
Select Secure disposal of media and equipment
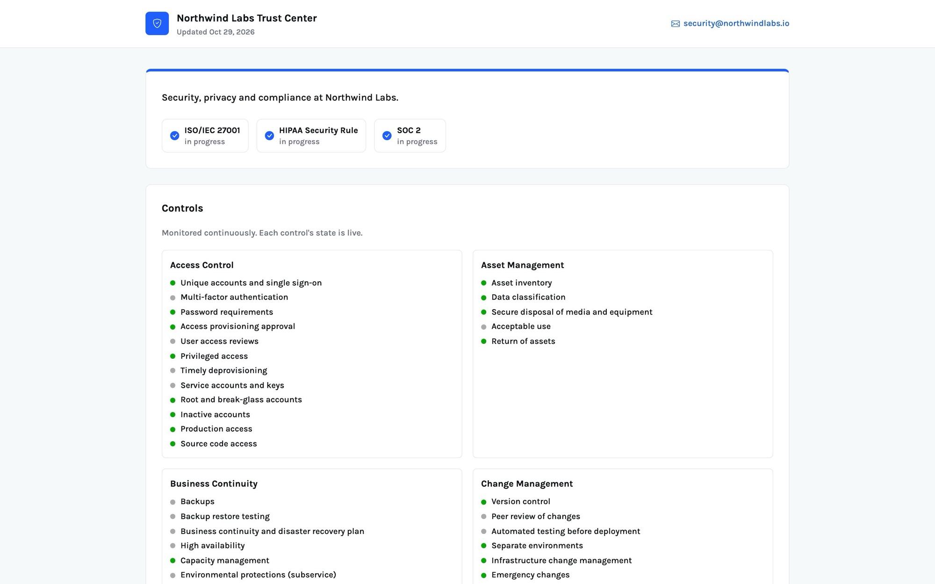point(572,312)
